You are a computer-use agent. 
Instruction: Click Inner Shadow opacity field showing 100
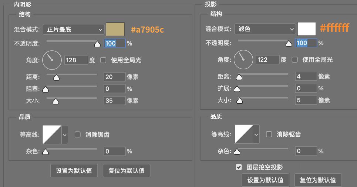[x=115, y=43]
